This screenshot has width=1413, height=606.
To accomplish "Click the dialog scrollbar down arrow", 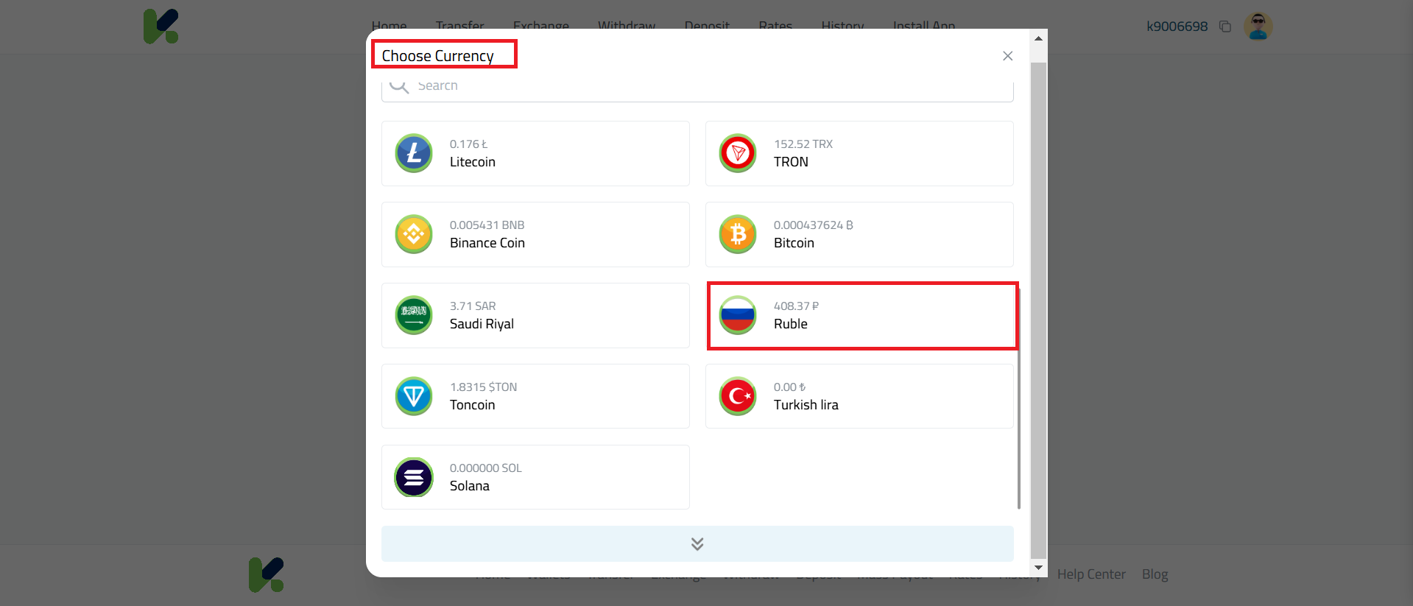I will [1038, 568].
